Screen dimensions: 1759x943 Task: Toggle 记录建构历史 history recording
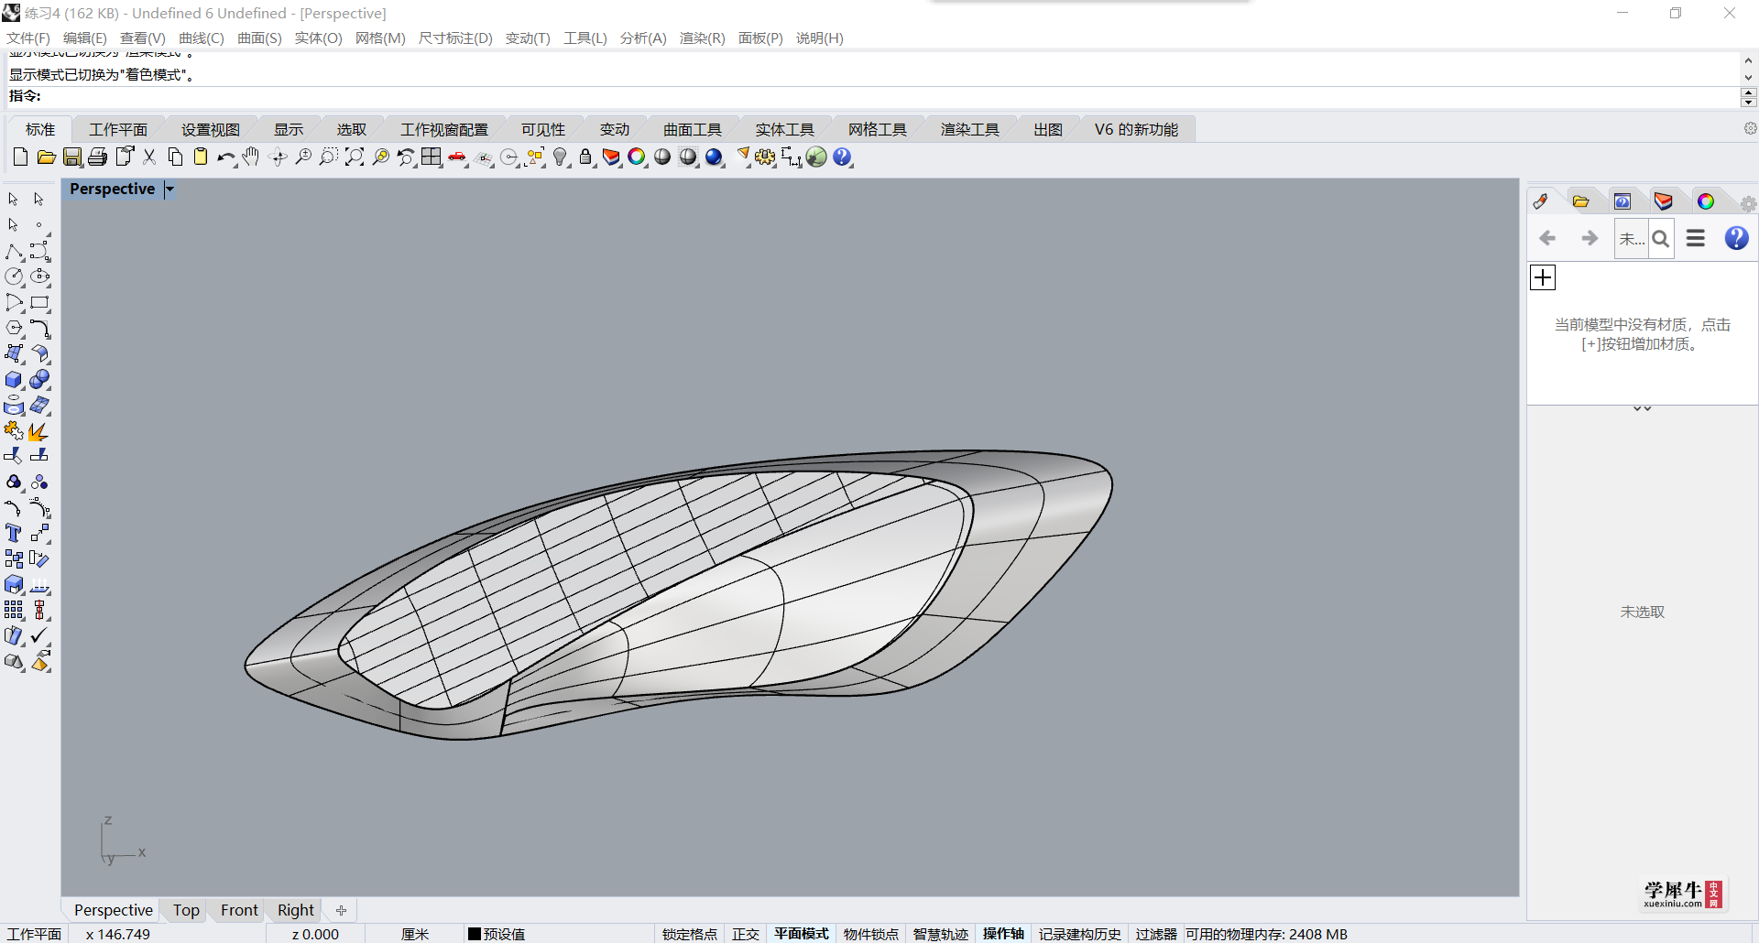click(x=1080, y=934)
